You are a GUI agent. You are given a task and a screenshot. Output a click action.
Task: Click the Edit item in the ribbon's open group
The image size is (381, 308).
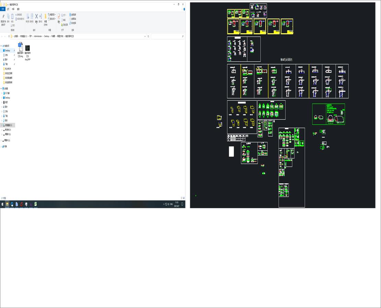(63, 20)
